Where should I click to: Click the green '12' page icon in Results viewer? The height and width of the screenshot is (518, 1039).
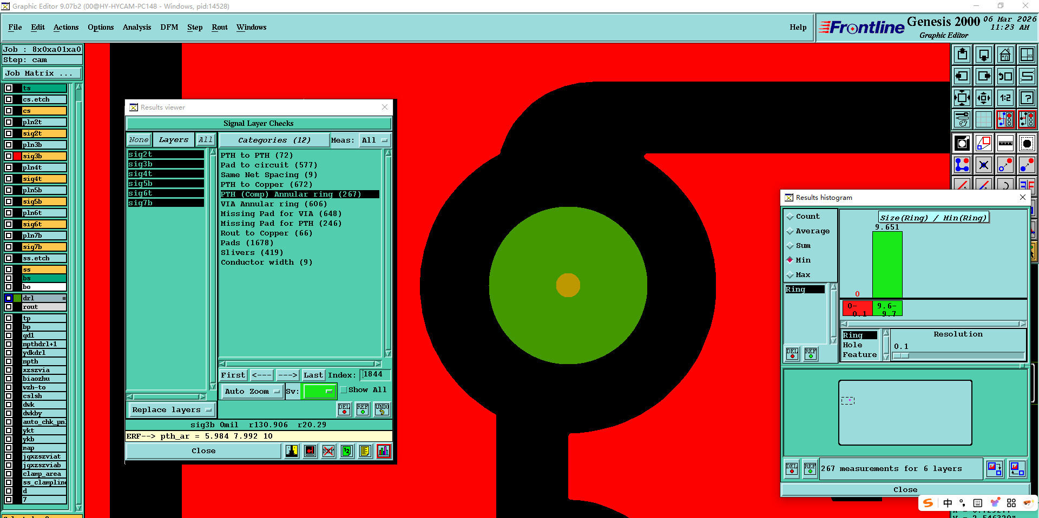click(x=347, y=451)
